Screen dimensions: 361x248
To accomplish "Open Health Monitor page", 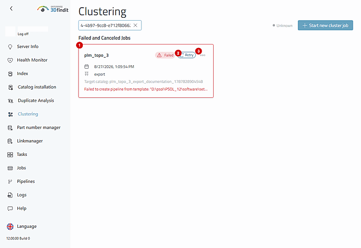I will click(x=32, y=60).
